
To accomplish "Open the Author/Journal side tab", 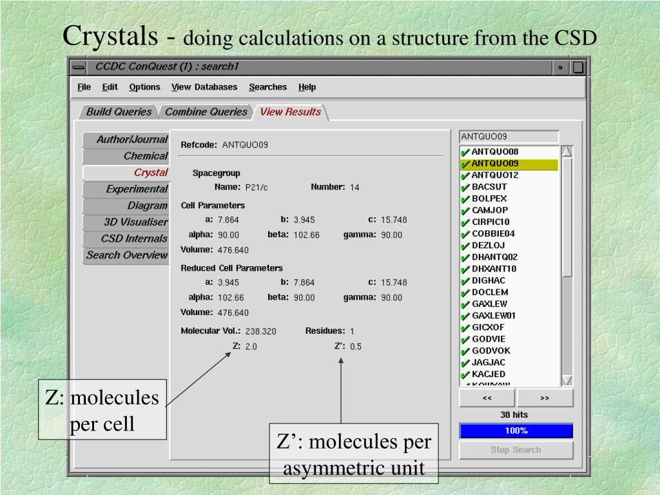I will click(x=127, y=139).
